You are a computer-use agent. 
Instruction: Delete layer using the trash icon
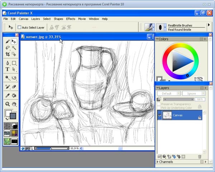[x=200, y=157]
